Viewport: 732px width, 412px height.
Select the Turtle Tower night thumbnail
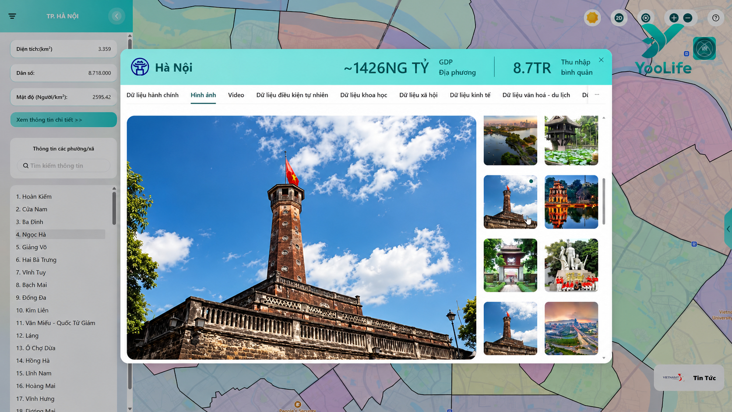click(x=571, y=202)
